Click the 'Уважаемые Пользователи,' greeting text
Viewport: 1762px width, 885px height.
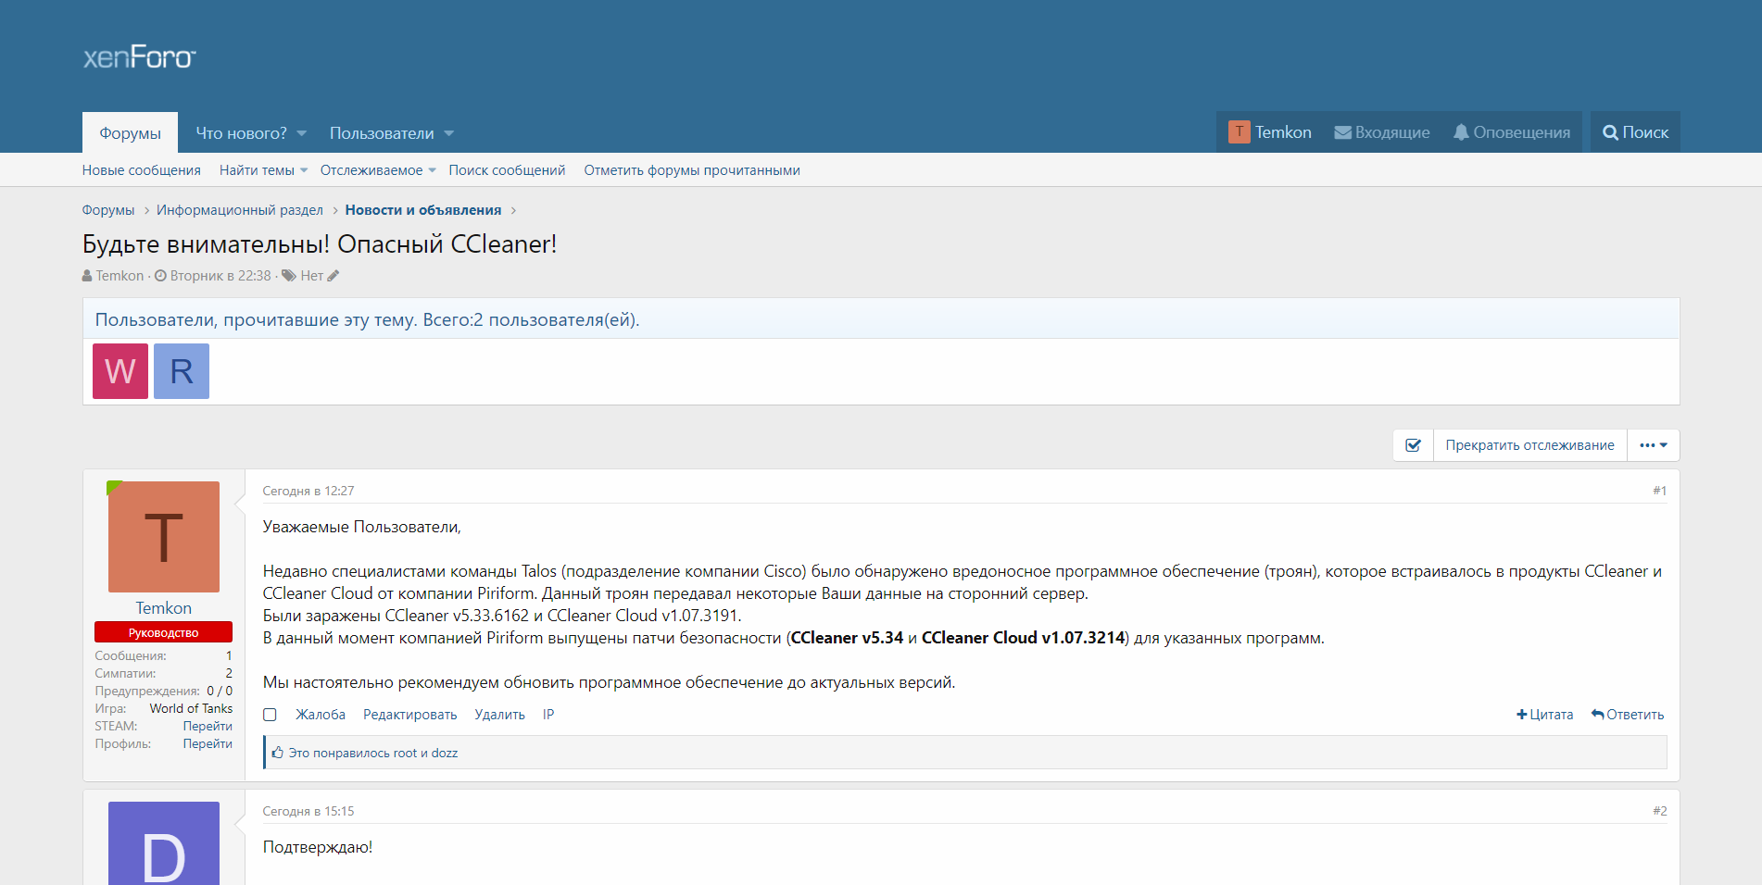[362, 527]
